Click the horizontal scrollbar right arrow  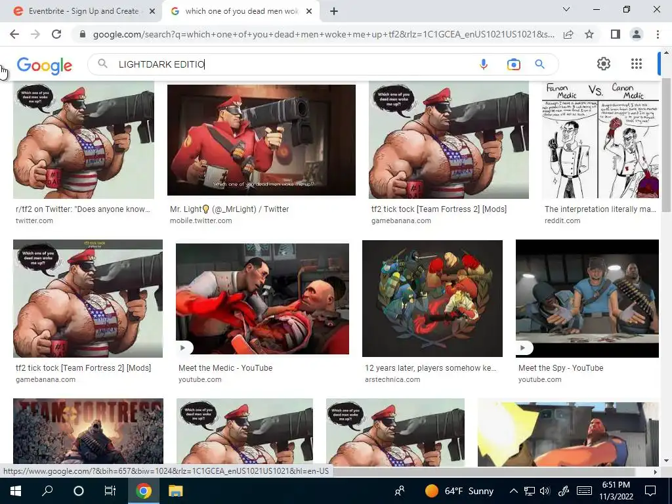[655, 472]
